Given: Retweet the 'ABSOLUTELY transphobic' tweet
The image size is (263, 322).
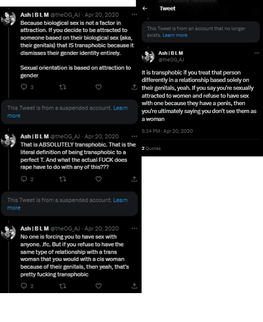Looking at the screenshot, I should [x=62, y=179].
